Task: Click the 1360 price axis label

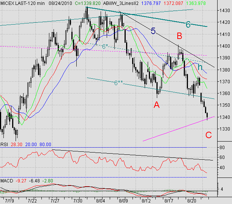Action: [x=225, y=93]
